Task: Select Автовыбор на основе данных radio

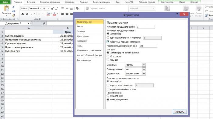Action: click(108, 53)
